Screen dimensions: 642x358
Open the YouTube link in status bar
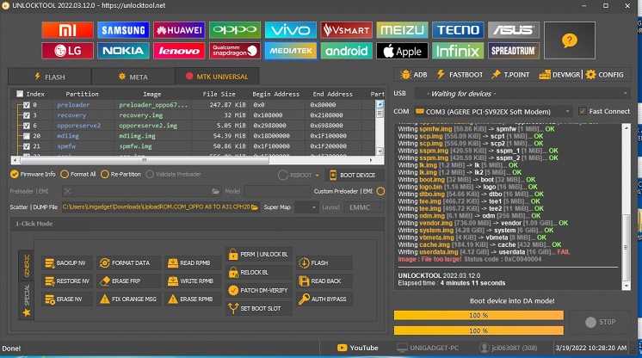(357, 348)
